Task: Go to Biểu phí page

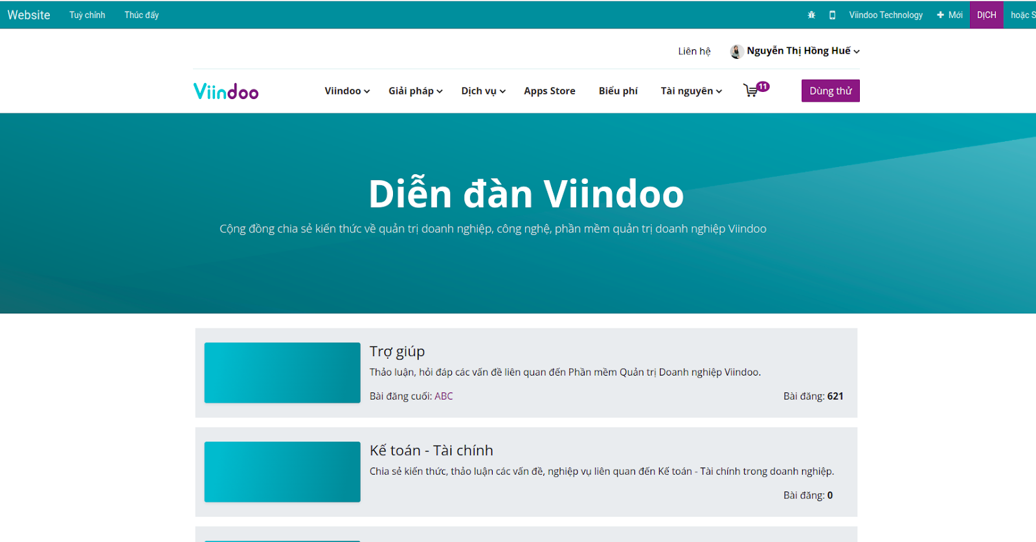Action: click(618, 91)
